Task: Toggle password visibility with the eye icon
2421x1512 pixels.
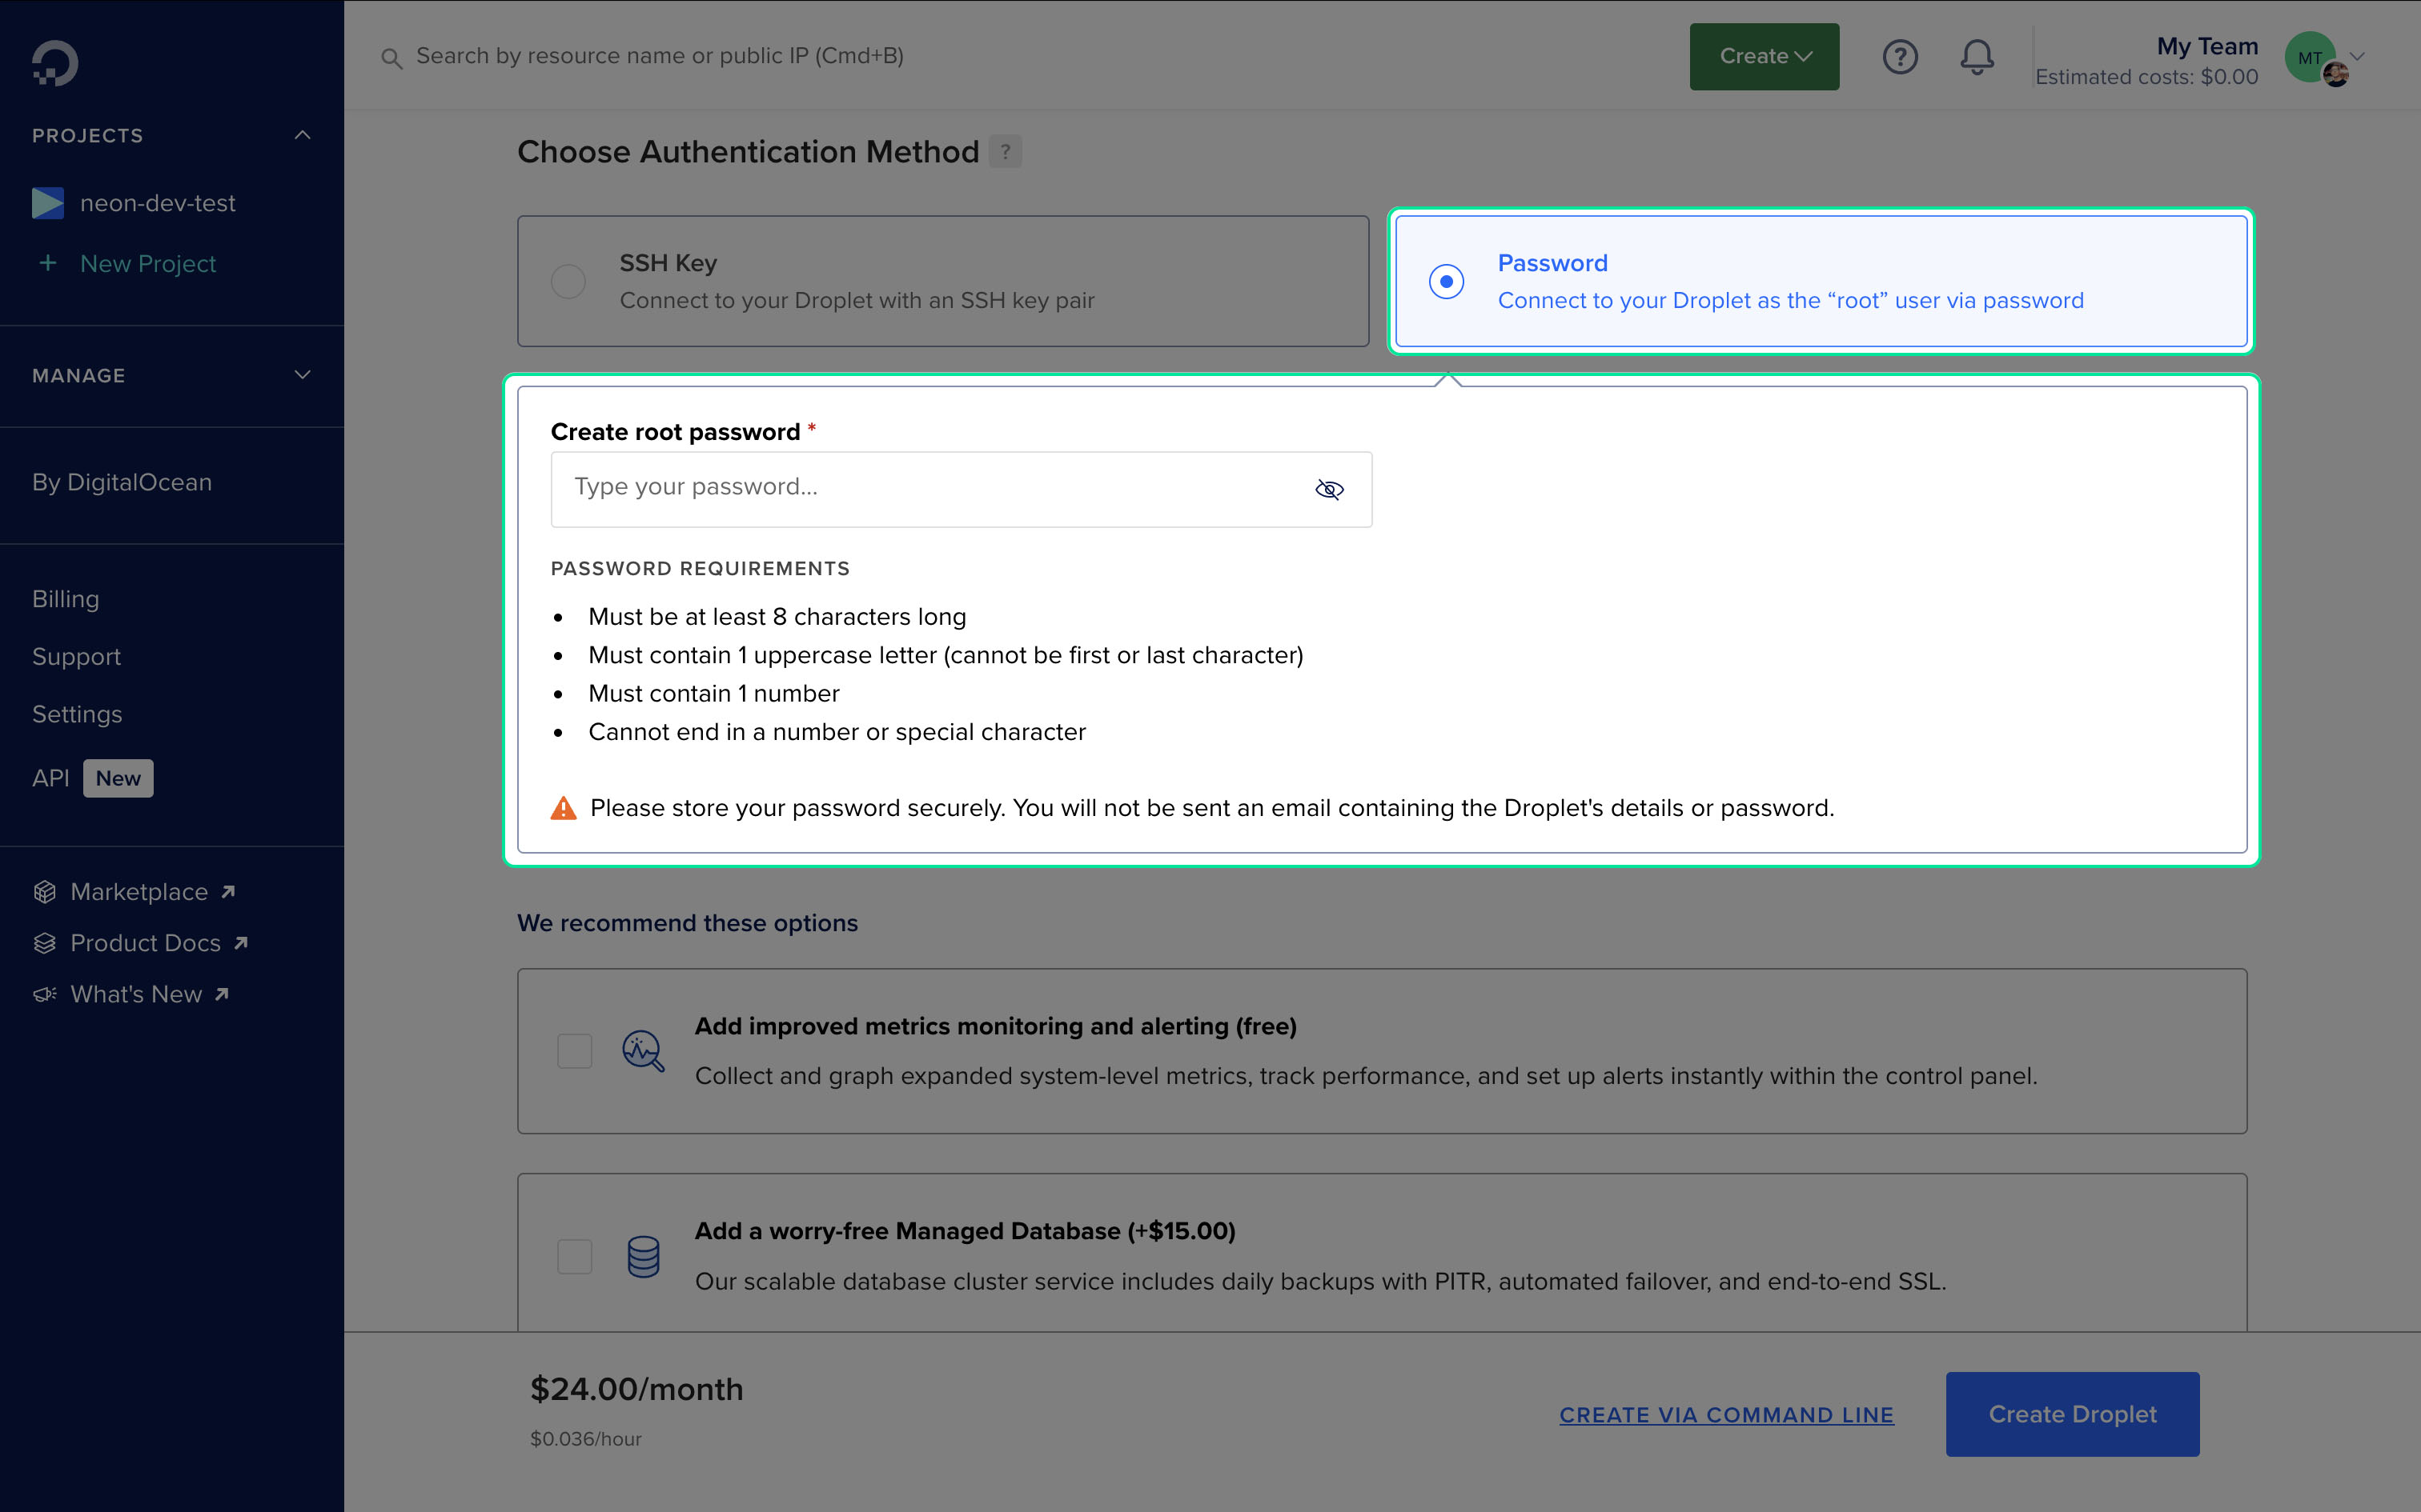Action: point(1328,489)
